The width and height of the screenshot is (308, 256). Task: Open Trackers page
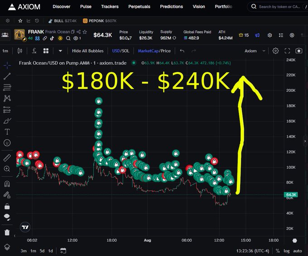coord(110,7)
